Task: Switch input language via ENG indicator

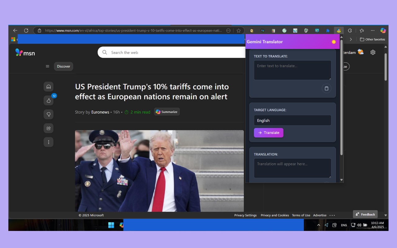Action: (x=344, y=225)
